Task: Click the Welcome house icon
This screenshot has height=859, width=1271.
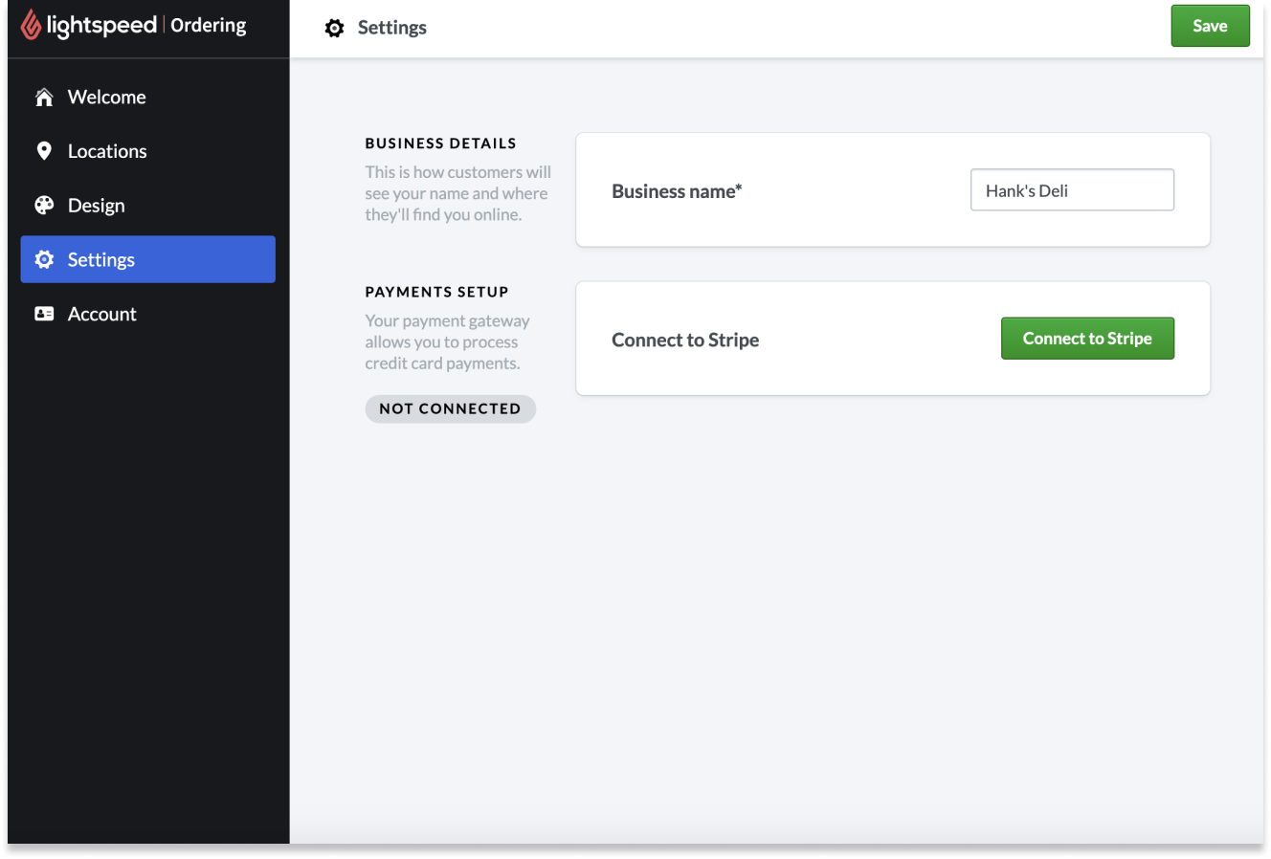Action: coord(44,97)
